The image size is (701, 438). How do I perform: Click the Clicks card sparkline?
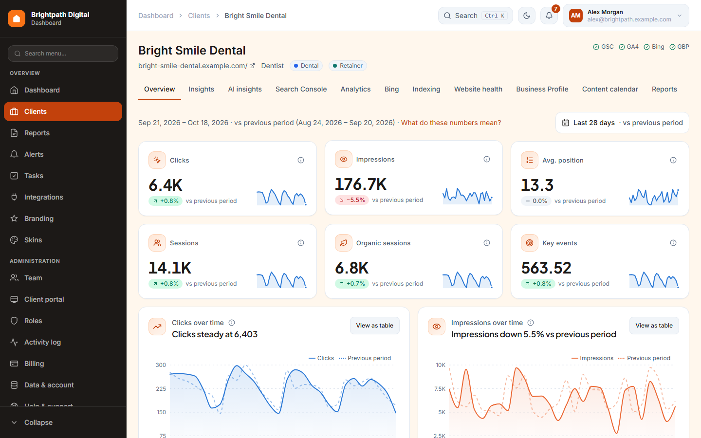282,197
